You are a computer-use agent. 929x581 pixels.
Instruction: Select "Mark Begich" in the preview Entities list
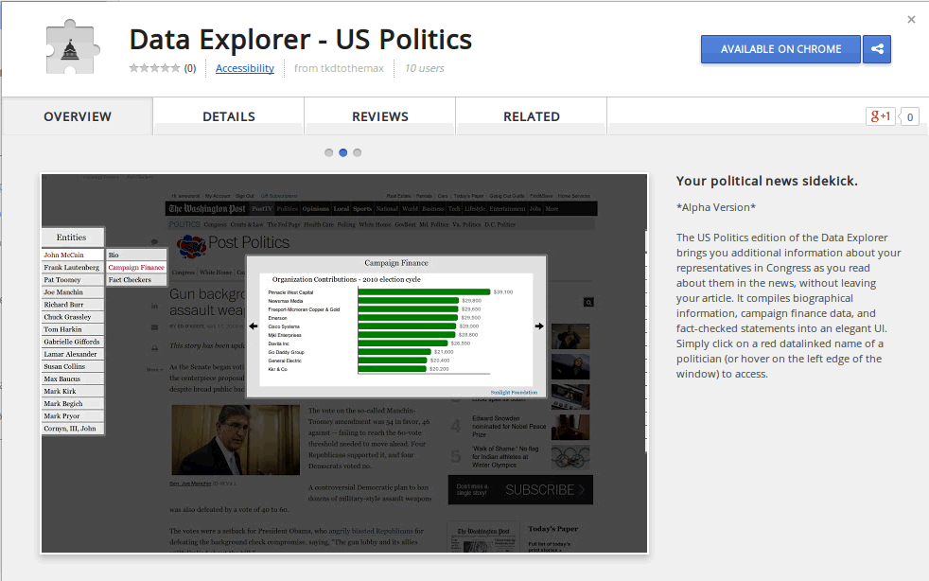click(x=73, y=404)
